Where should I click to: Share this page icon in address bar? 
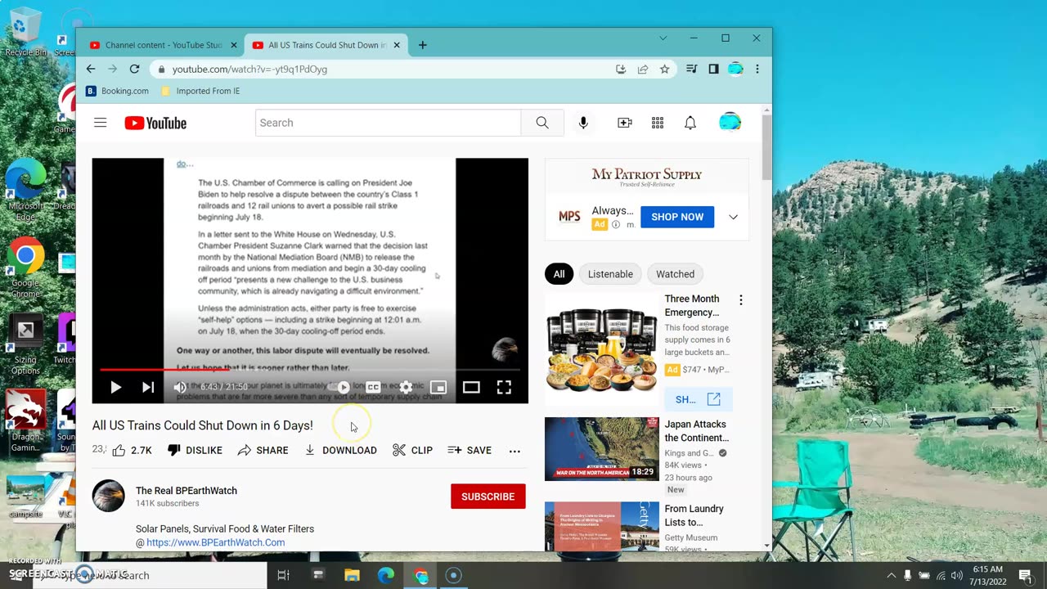click(643, 70)
